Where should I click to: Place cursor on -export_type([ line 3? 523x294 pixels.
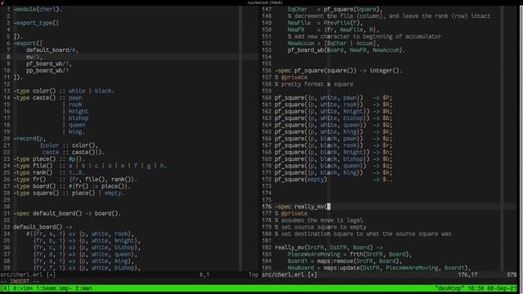[36, 23]
